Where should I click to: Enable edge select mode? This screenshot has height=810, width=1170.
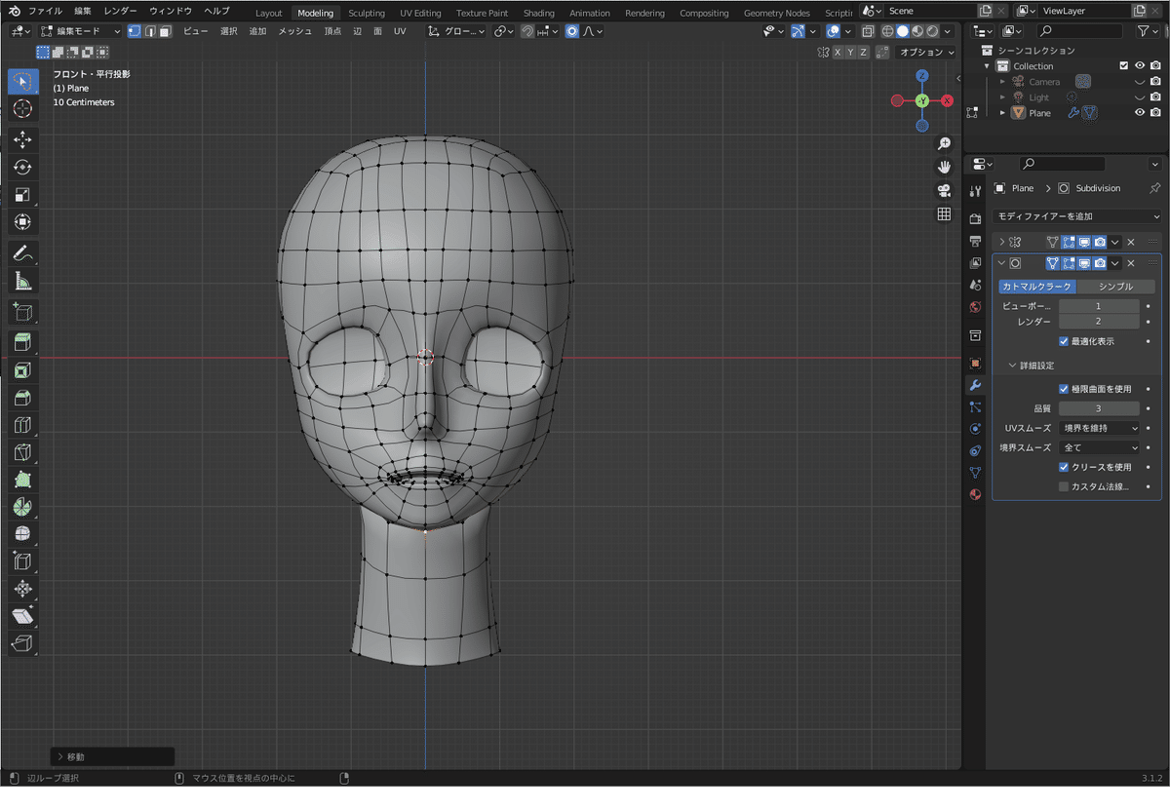tap(149, 31)
